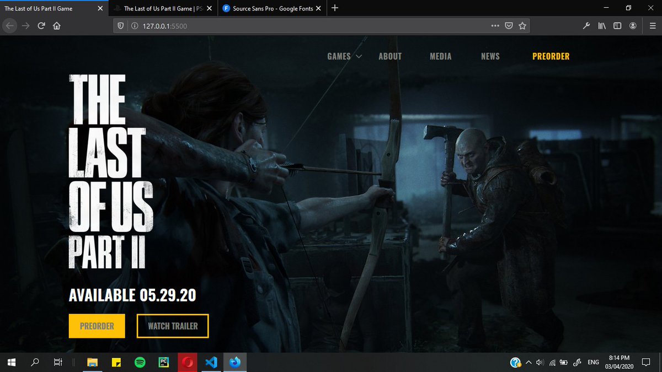Open the Wi-Fi network tray icon
The image size is (662, 372).
tap(552, 362)
